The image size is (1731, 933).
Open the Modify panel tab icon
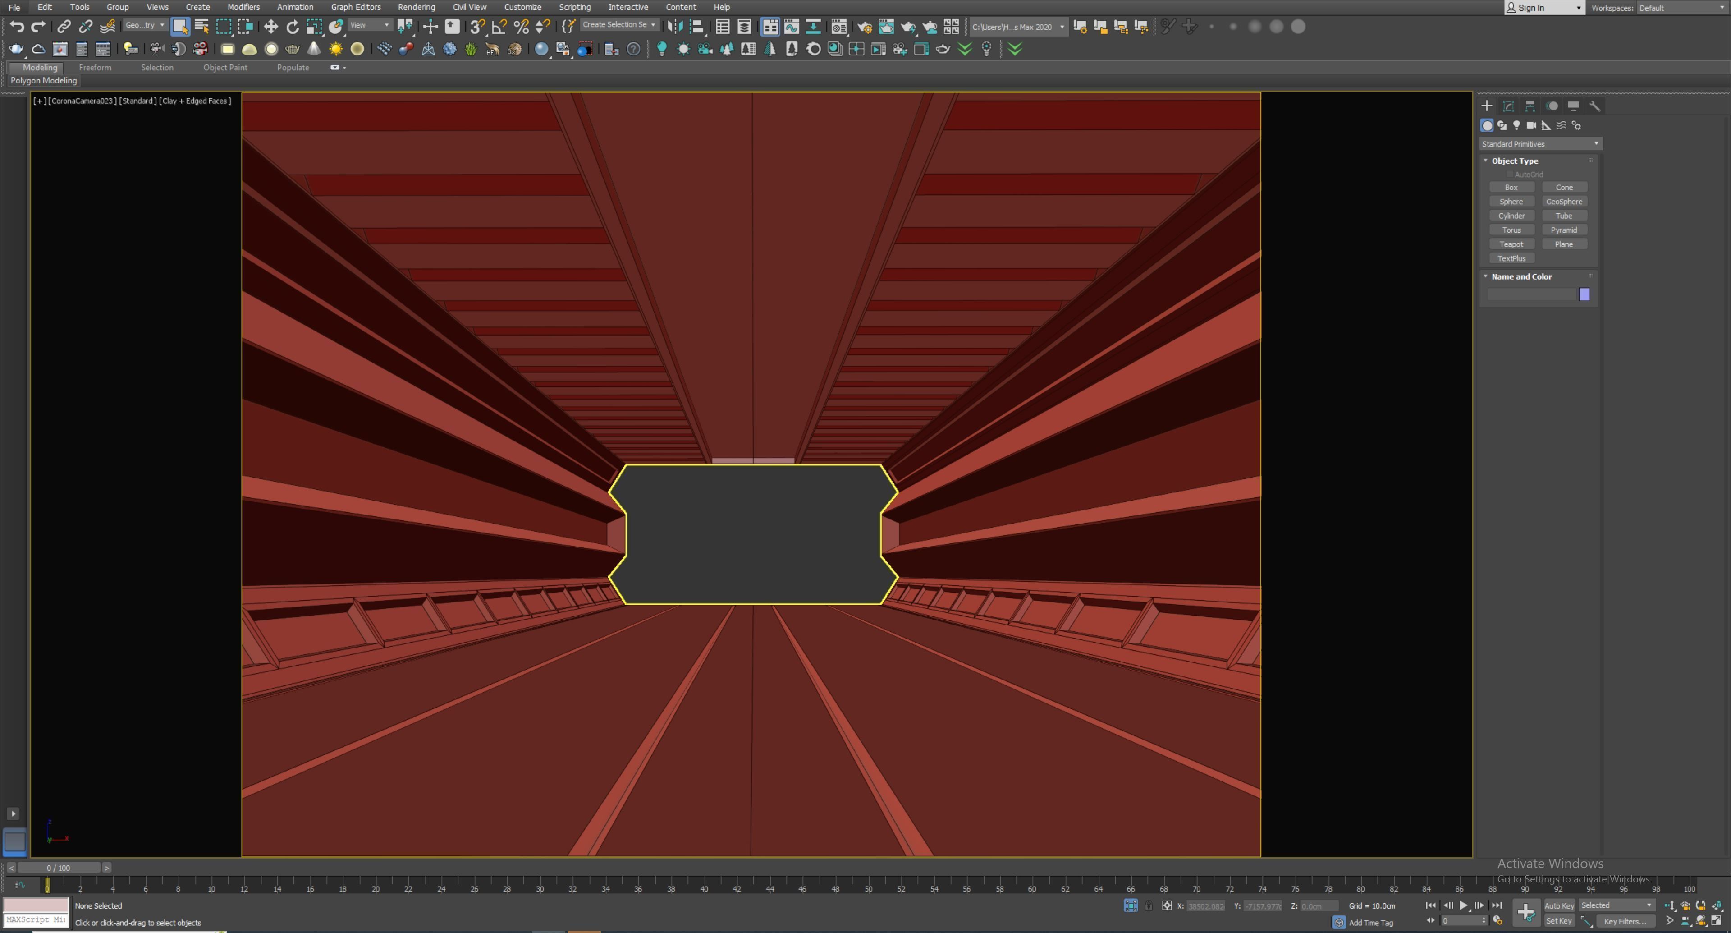point(1509,106)
